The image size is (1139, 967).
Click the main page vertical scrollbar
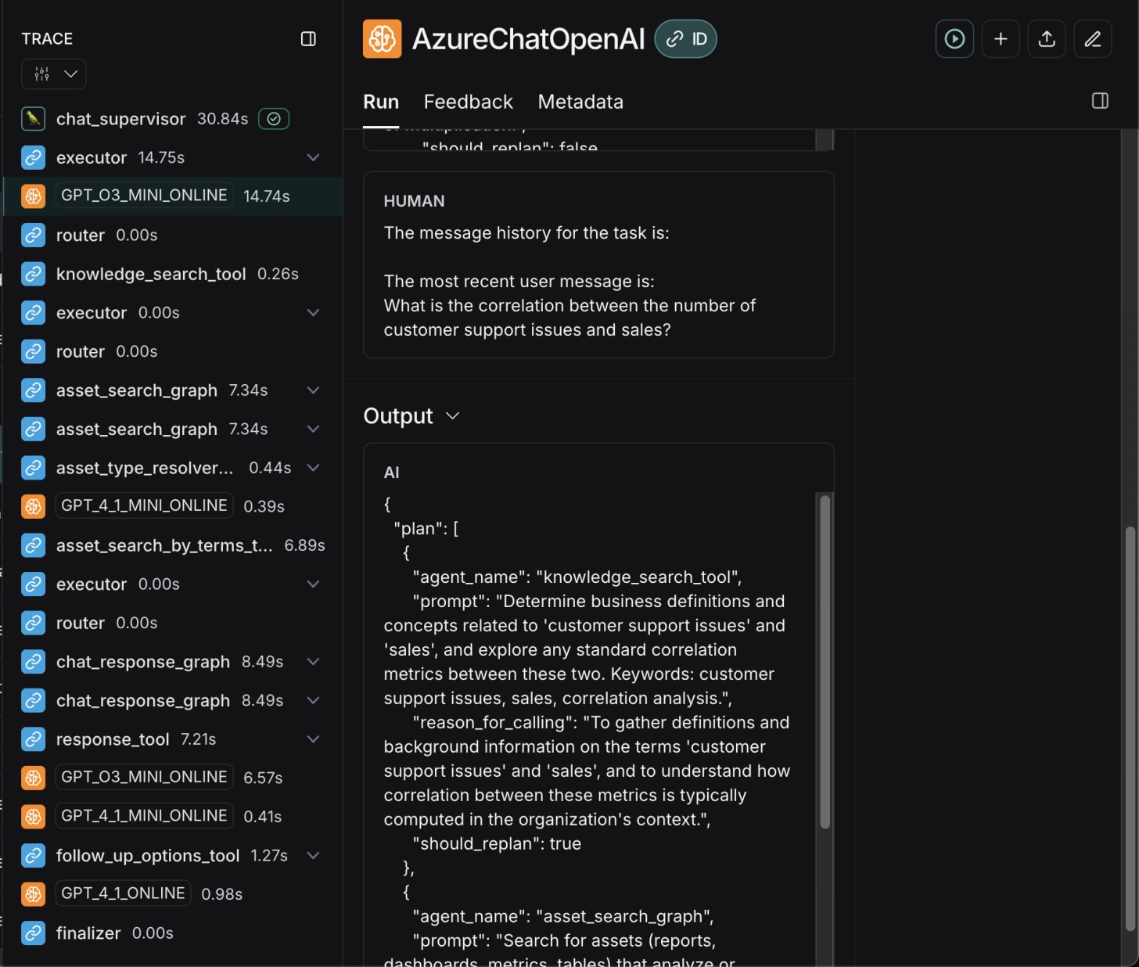tap(1130, 728)
